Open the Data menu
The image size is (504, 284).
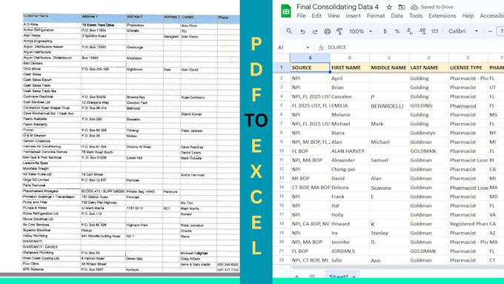click(397, 16)
